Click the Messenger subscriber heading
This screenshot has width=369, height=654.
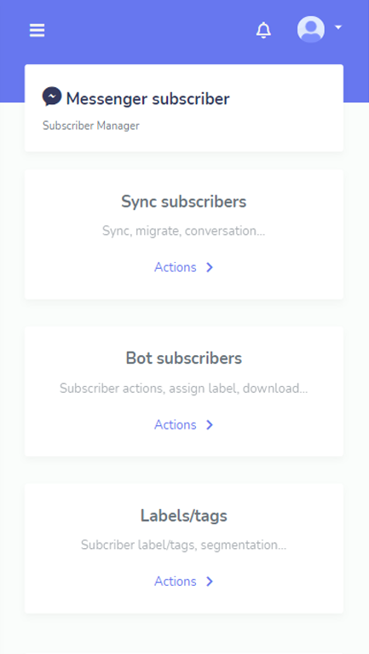[x=147, y=99]
